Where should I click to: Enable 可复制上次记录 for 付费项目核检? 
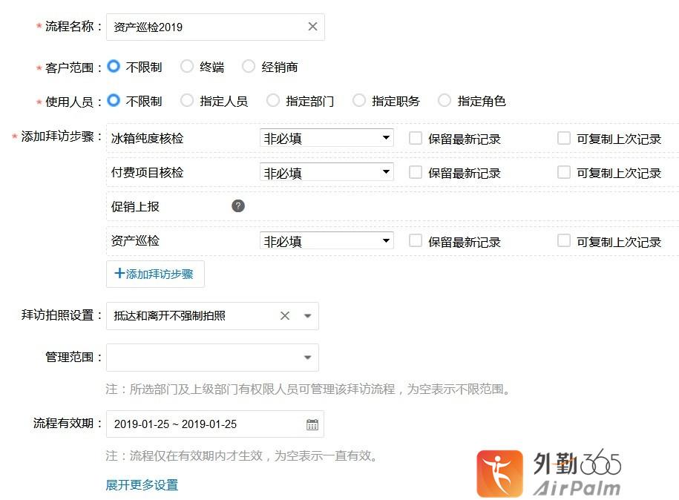[564, 172]
